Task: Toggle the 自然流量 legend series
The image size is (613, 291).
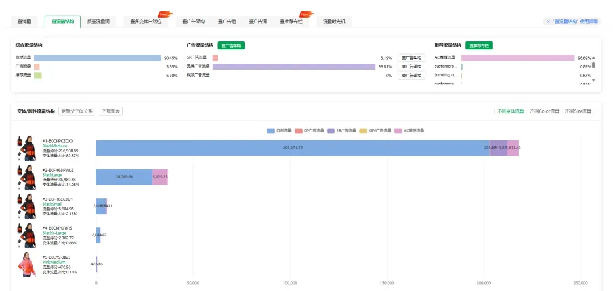Action: click(x=279, y=131)
